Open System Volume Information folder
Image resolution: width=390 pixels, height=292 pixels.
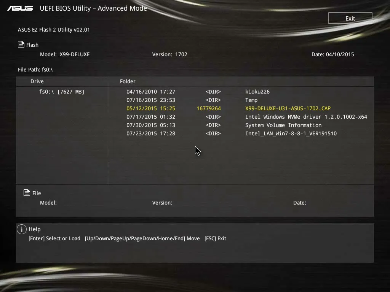pyautogui.click(x=283, y=125)
